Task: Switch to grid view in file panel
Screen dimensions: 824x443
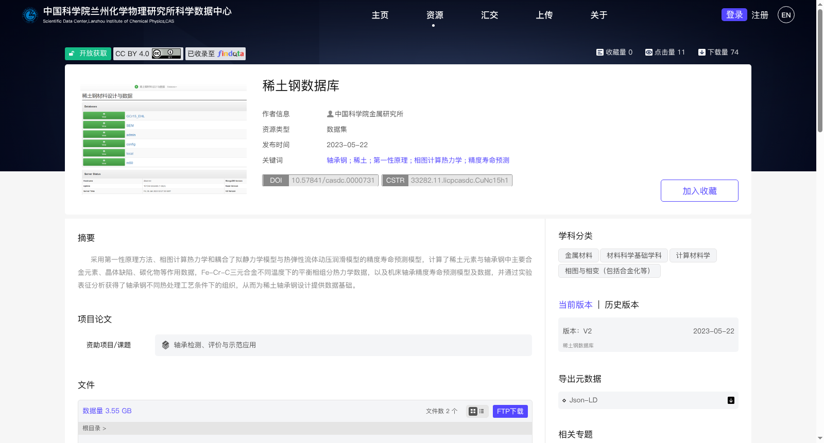Action: (x=473, y=411)
